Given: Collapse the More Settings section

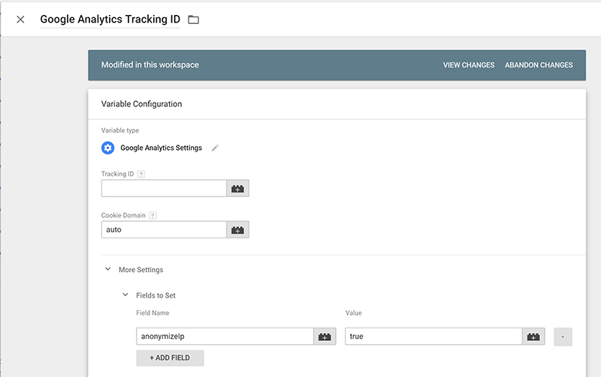Looking at the screenshot, I should (x=108, y=269).
